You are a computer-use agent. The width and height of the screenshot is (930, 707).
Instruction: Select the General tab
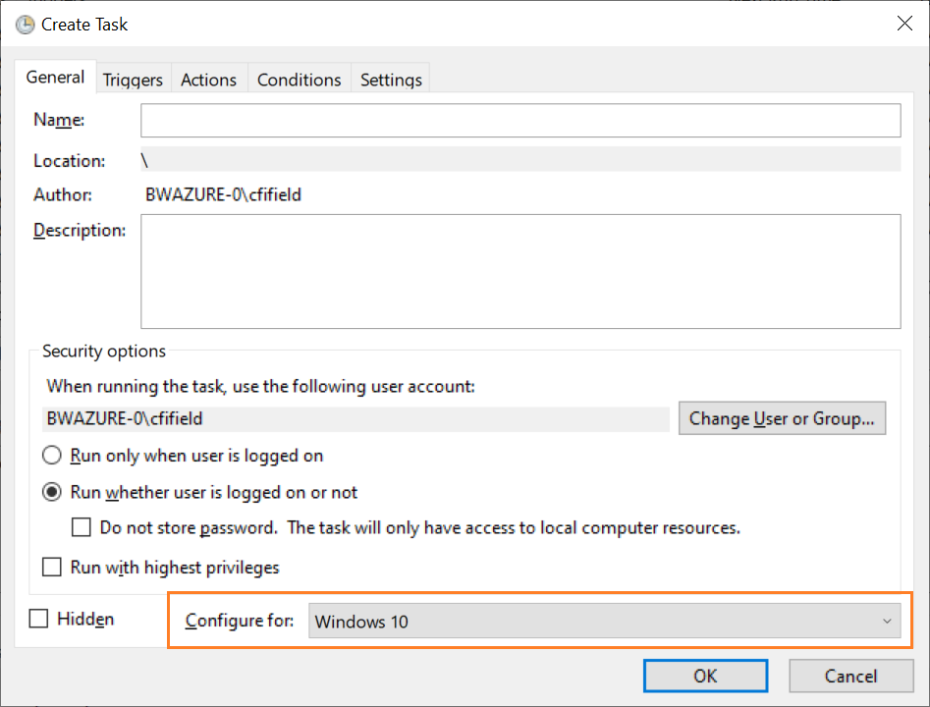coord(55,78)
